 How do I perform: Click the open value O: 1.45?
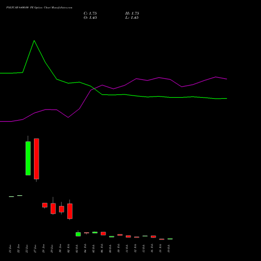point(90,18)
